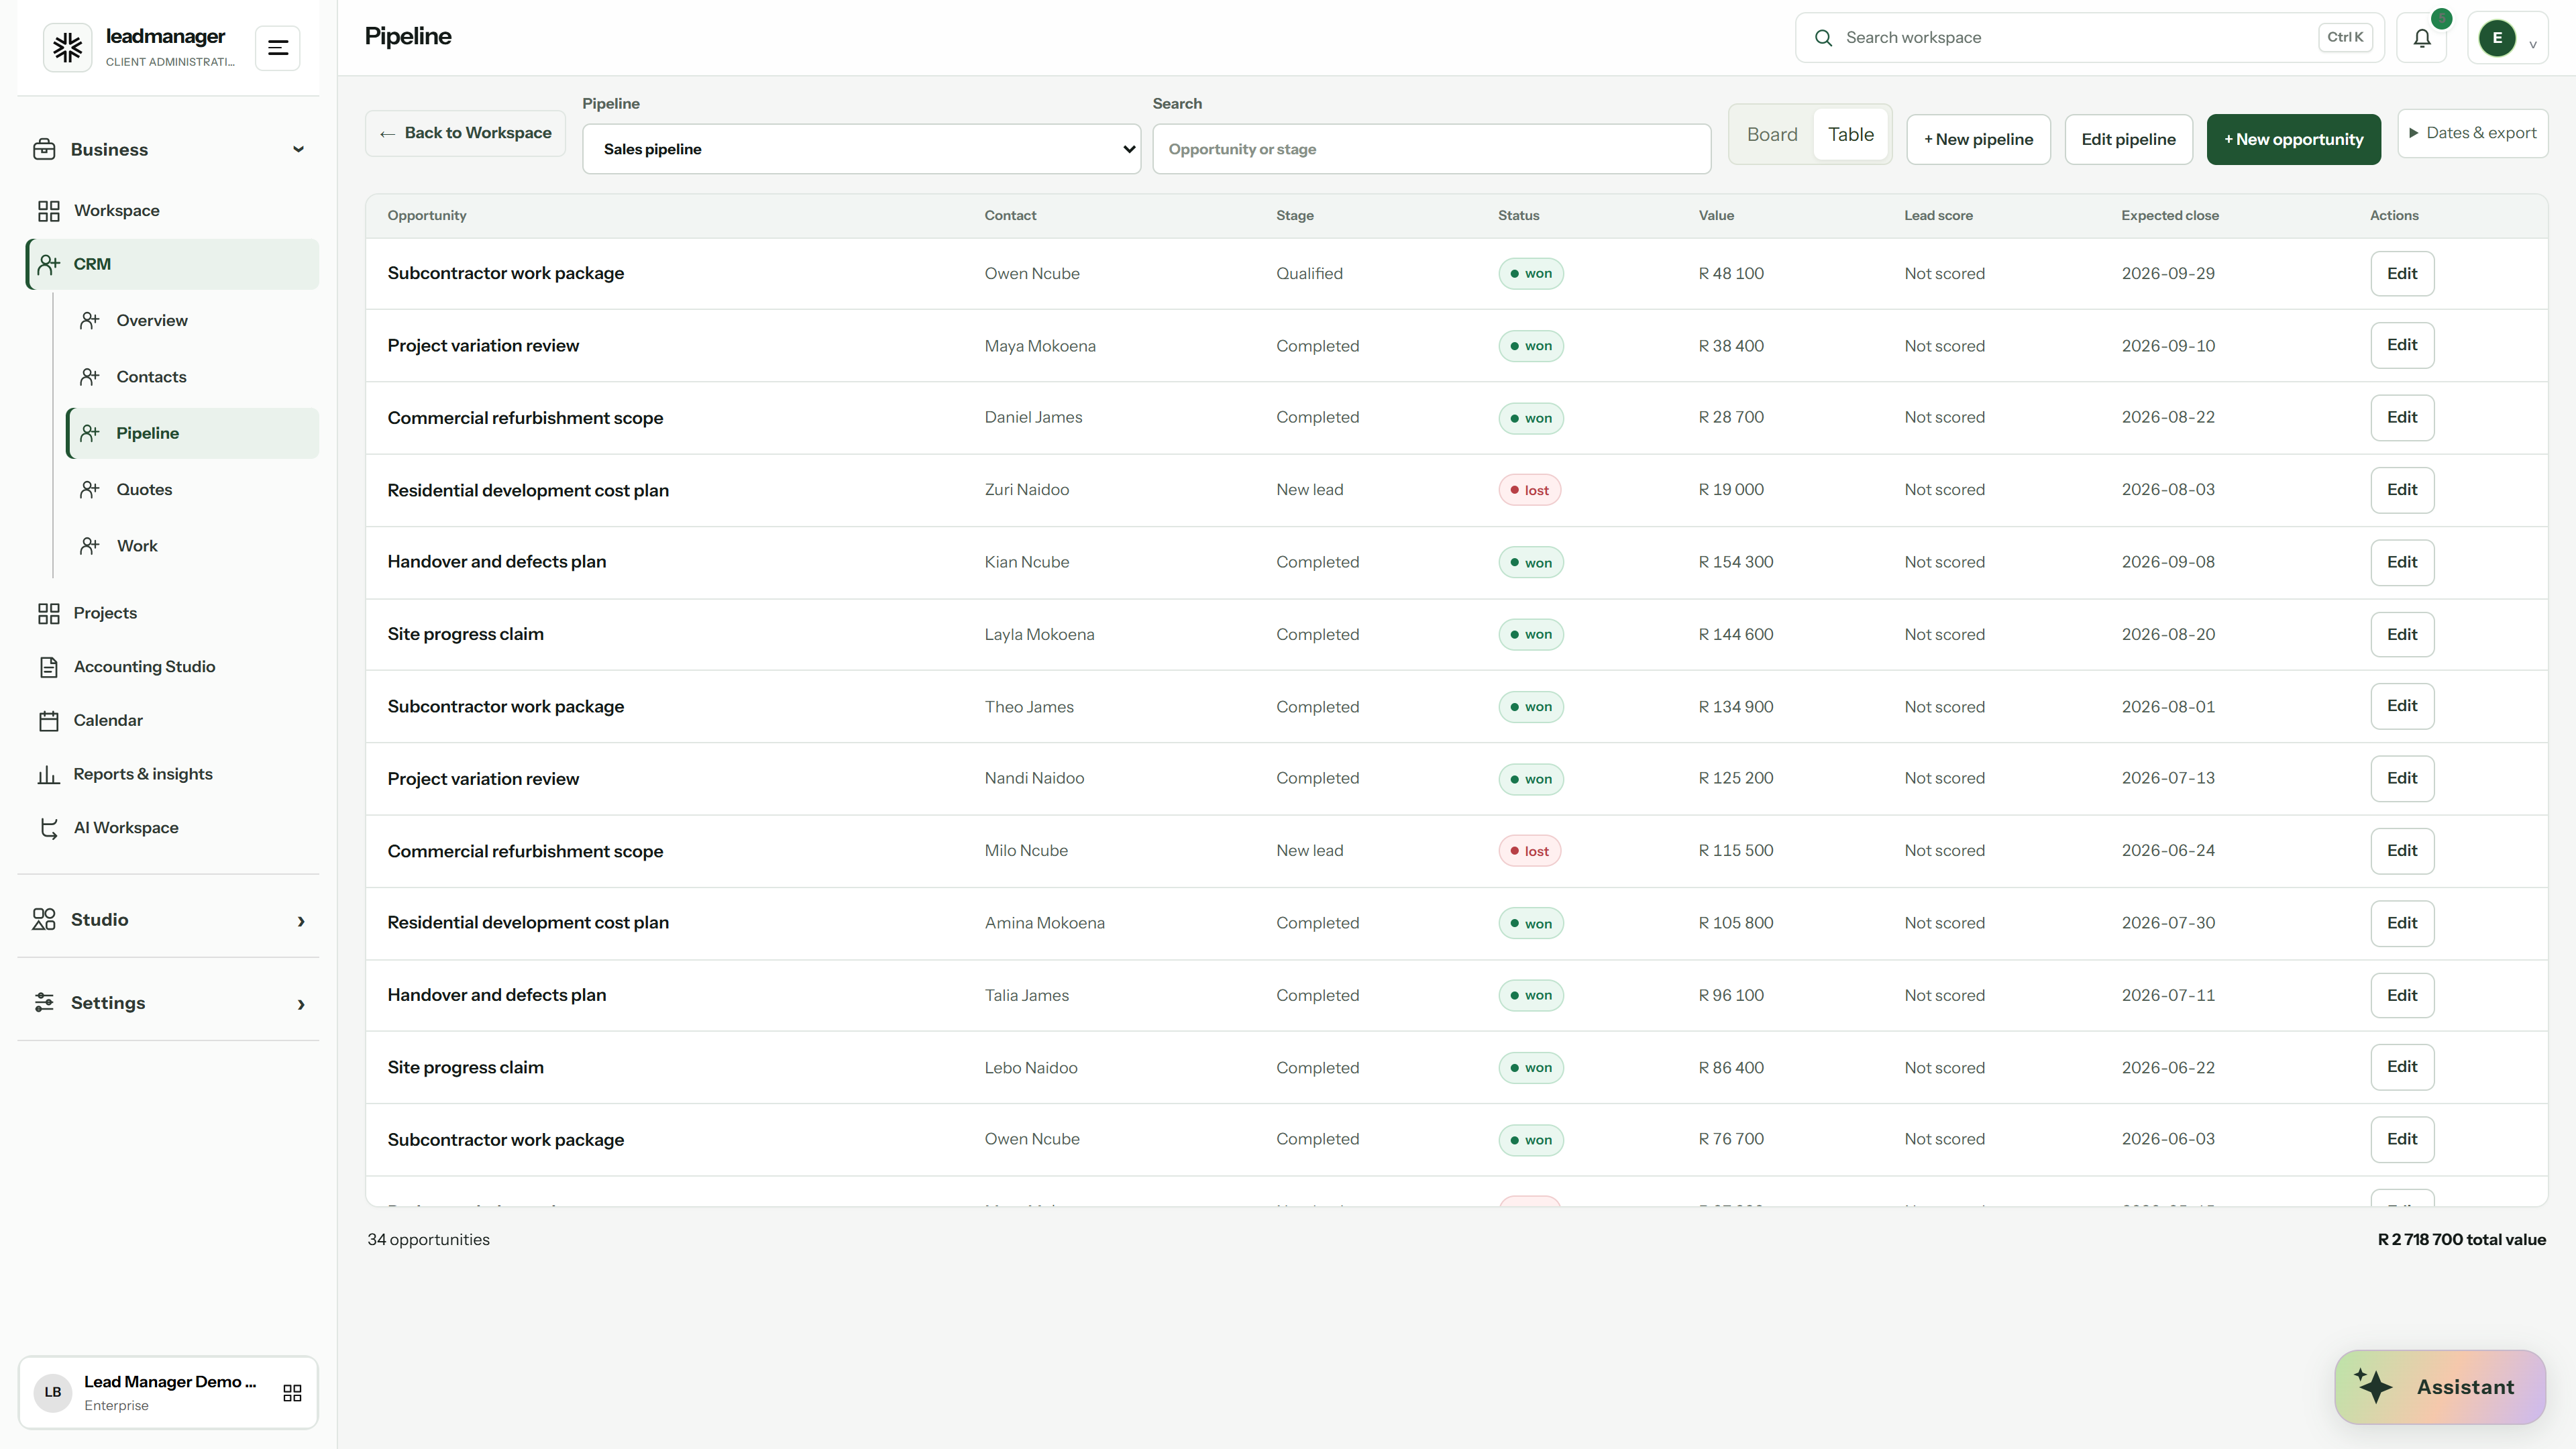Switch to Board view
Image resolution: width=2576 pixels, height=1449 pixels.
pos(1772,134)
